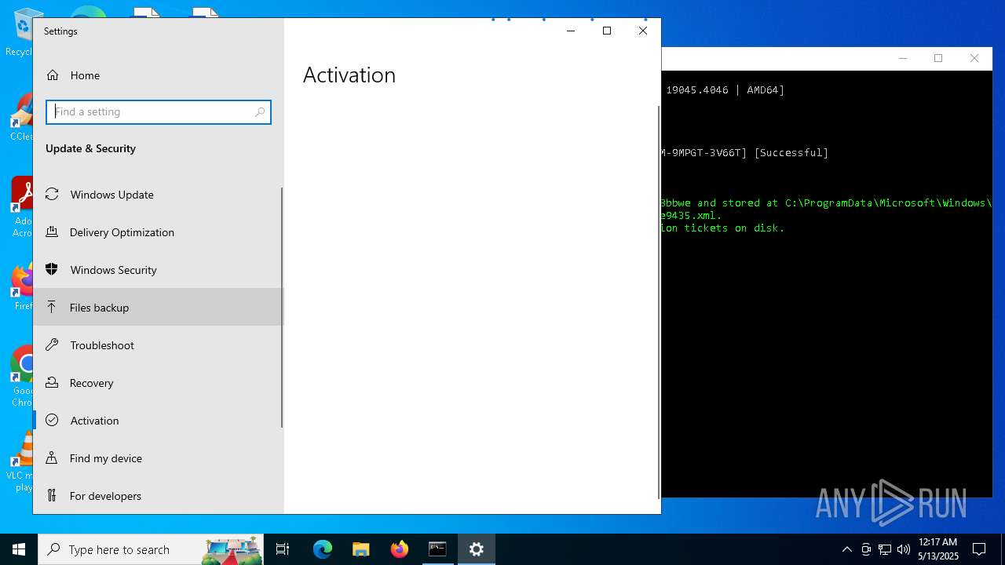Screen dimensions: 1005x565
Task: Go to Settings Home label
Action: (85, 75)
